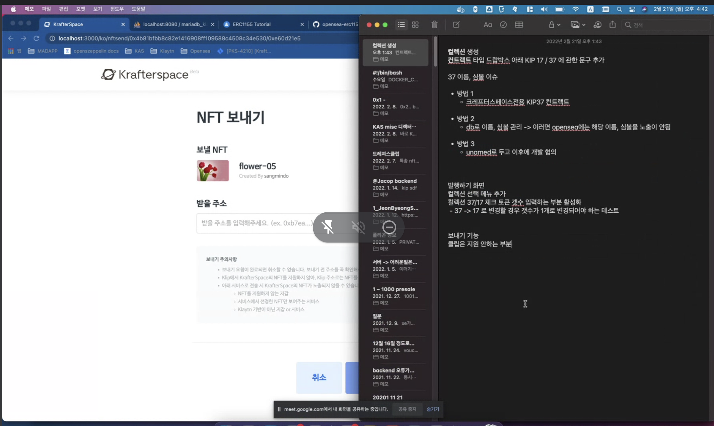The width and height of the screenshot is (714, 426).
Task: Click 숨기기 on the screen-share bar
Action: pos(432,409)
